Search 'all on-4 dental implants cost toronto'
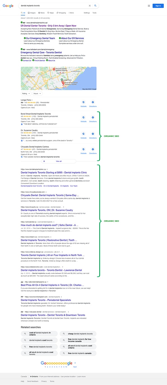167x385 pixels. 39,353
